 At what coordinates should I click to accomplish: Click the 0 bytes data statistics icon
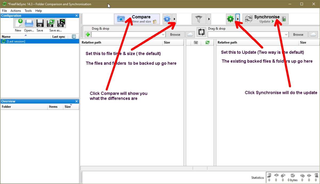coord(293,175)
